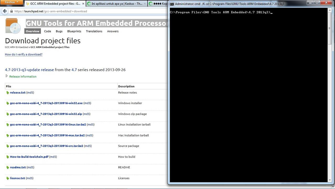Click the 'Windows installer' description text

point(130,103)
